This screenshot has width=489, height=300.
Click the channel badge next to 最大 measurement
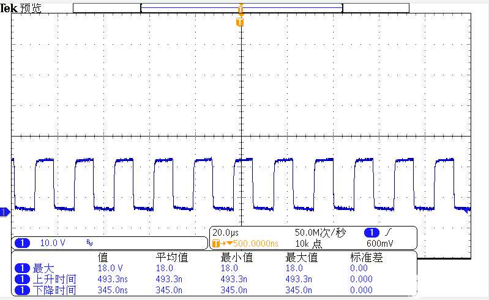(x=22, y=268)
